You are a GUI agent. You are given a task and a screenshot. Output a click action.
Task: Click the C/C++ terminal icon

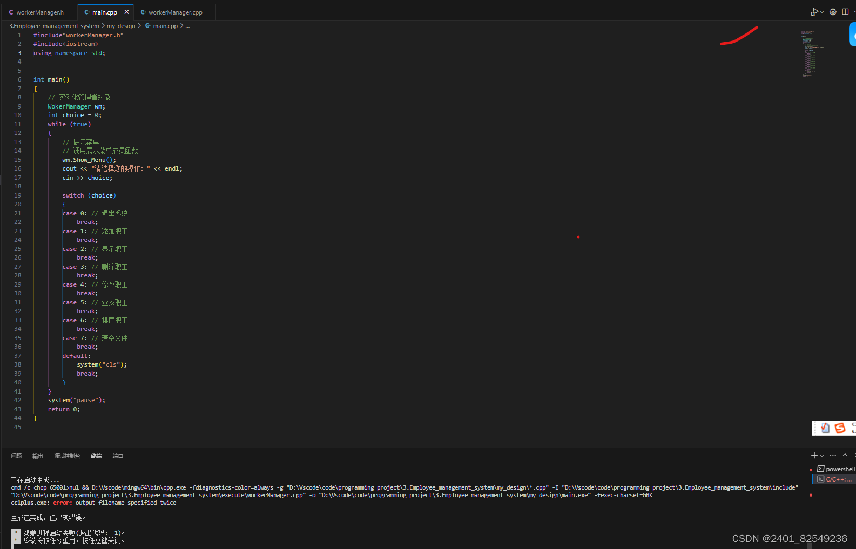(x=821, y=479)
